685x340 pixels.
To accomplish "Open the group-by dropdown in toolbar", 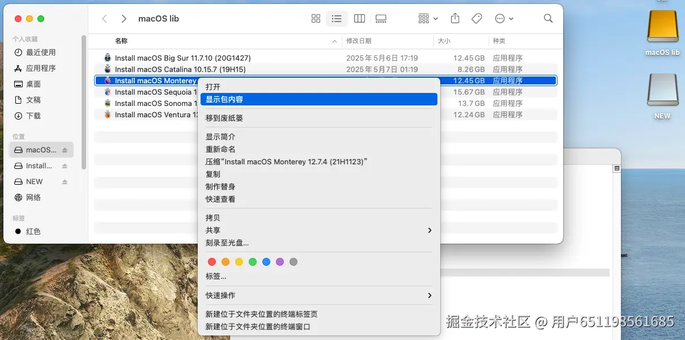I will click(428, 19).
